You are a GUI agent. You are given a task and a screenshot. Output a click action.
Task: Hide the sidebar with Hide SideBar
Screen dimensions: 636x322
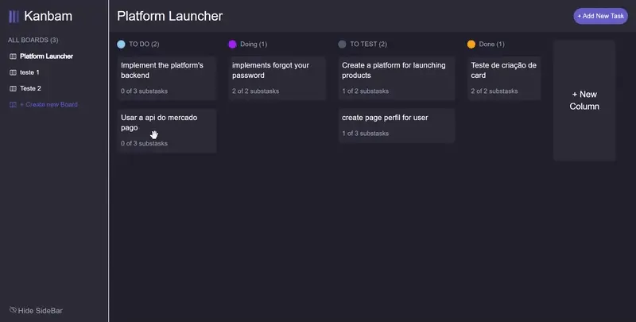tap(36, 311)
